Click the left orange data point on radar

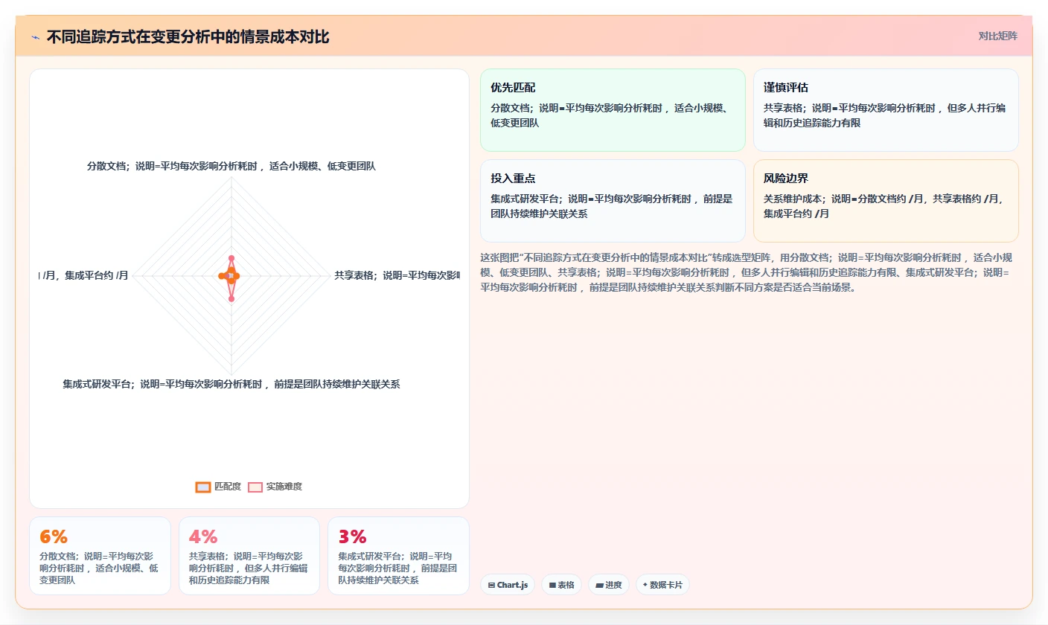click(x=221, y=276)
